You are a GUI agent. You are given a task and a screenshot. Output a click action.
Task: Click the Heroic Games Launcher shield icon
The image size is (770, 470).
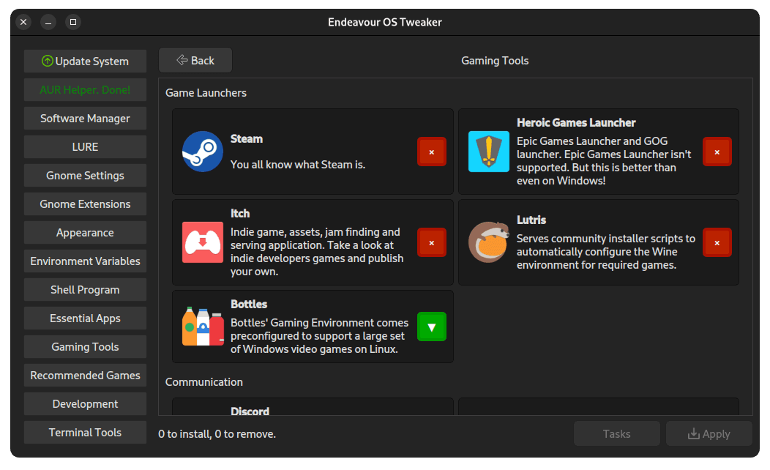pos(489,152)
